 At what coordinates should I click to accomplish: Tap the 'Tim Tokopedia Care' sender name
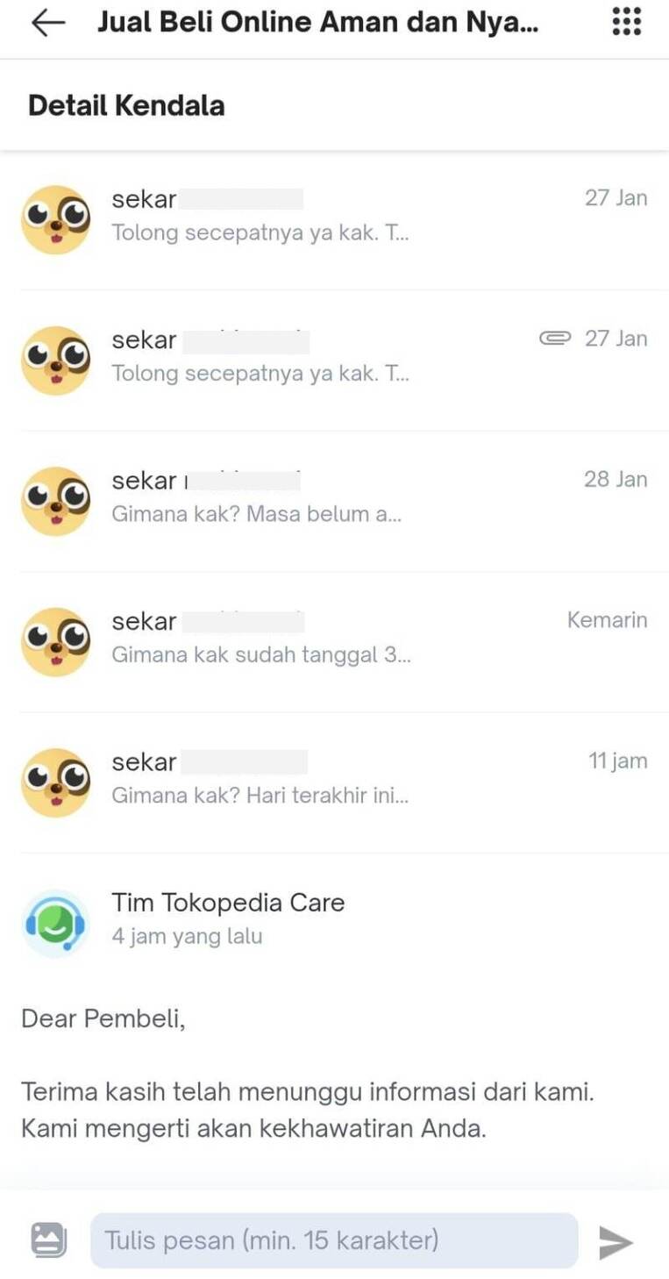point(228,903)
